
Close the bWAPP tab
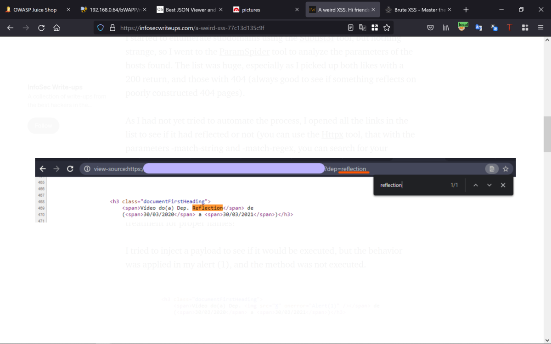pos(145,10)
